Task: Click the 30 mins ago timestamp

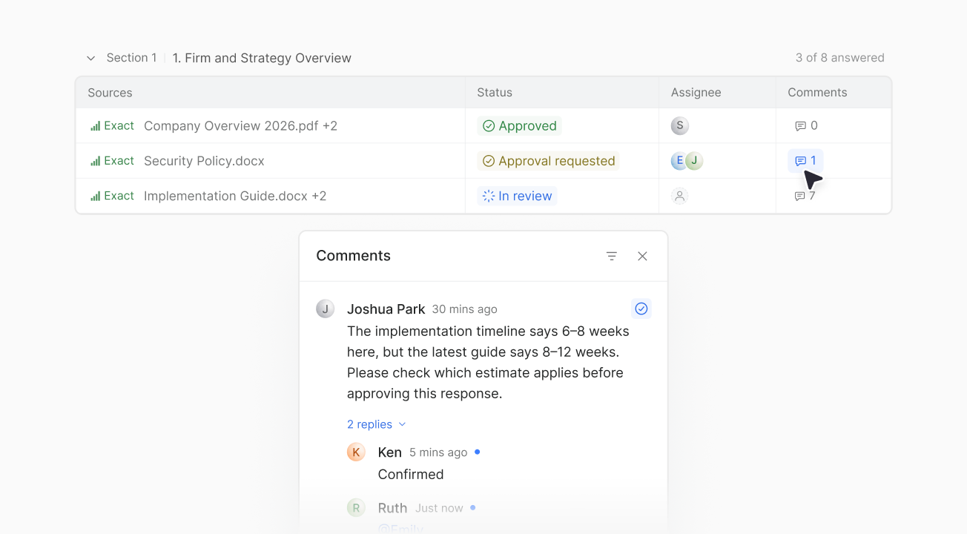Action: [x=465, y=309]
